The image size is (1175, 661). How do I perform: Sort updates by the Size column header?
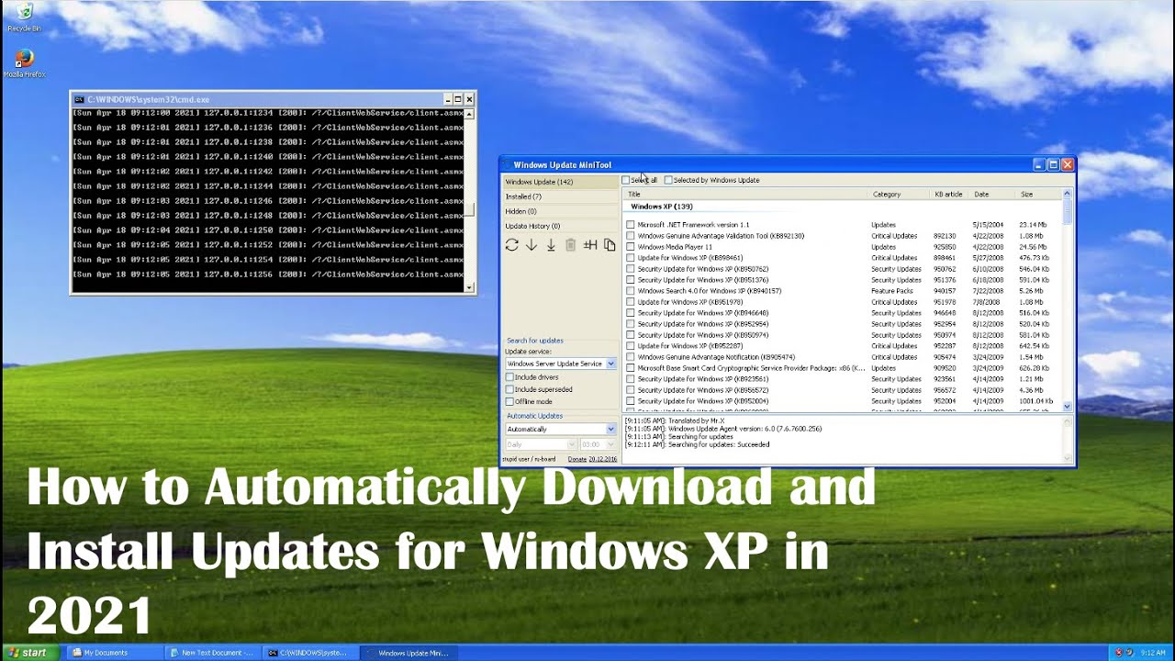point(1038,195)
